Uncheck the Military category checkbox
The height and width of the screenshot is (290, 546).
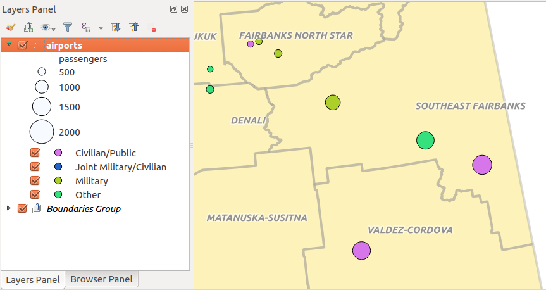pyautogui.click(x=35, y=180)
